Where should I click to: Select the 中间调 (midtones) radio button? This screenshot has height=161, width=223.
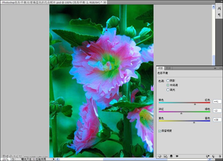click(168, 86)
